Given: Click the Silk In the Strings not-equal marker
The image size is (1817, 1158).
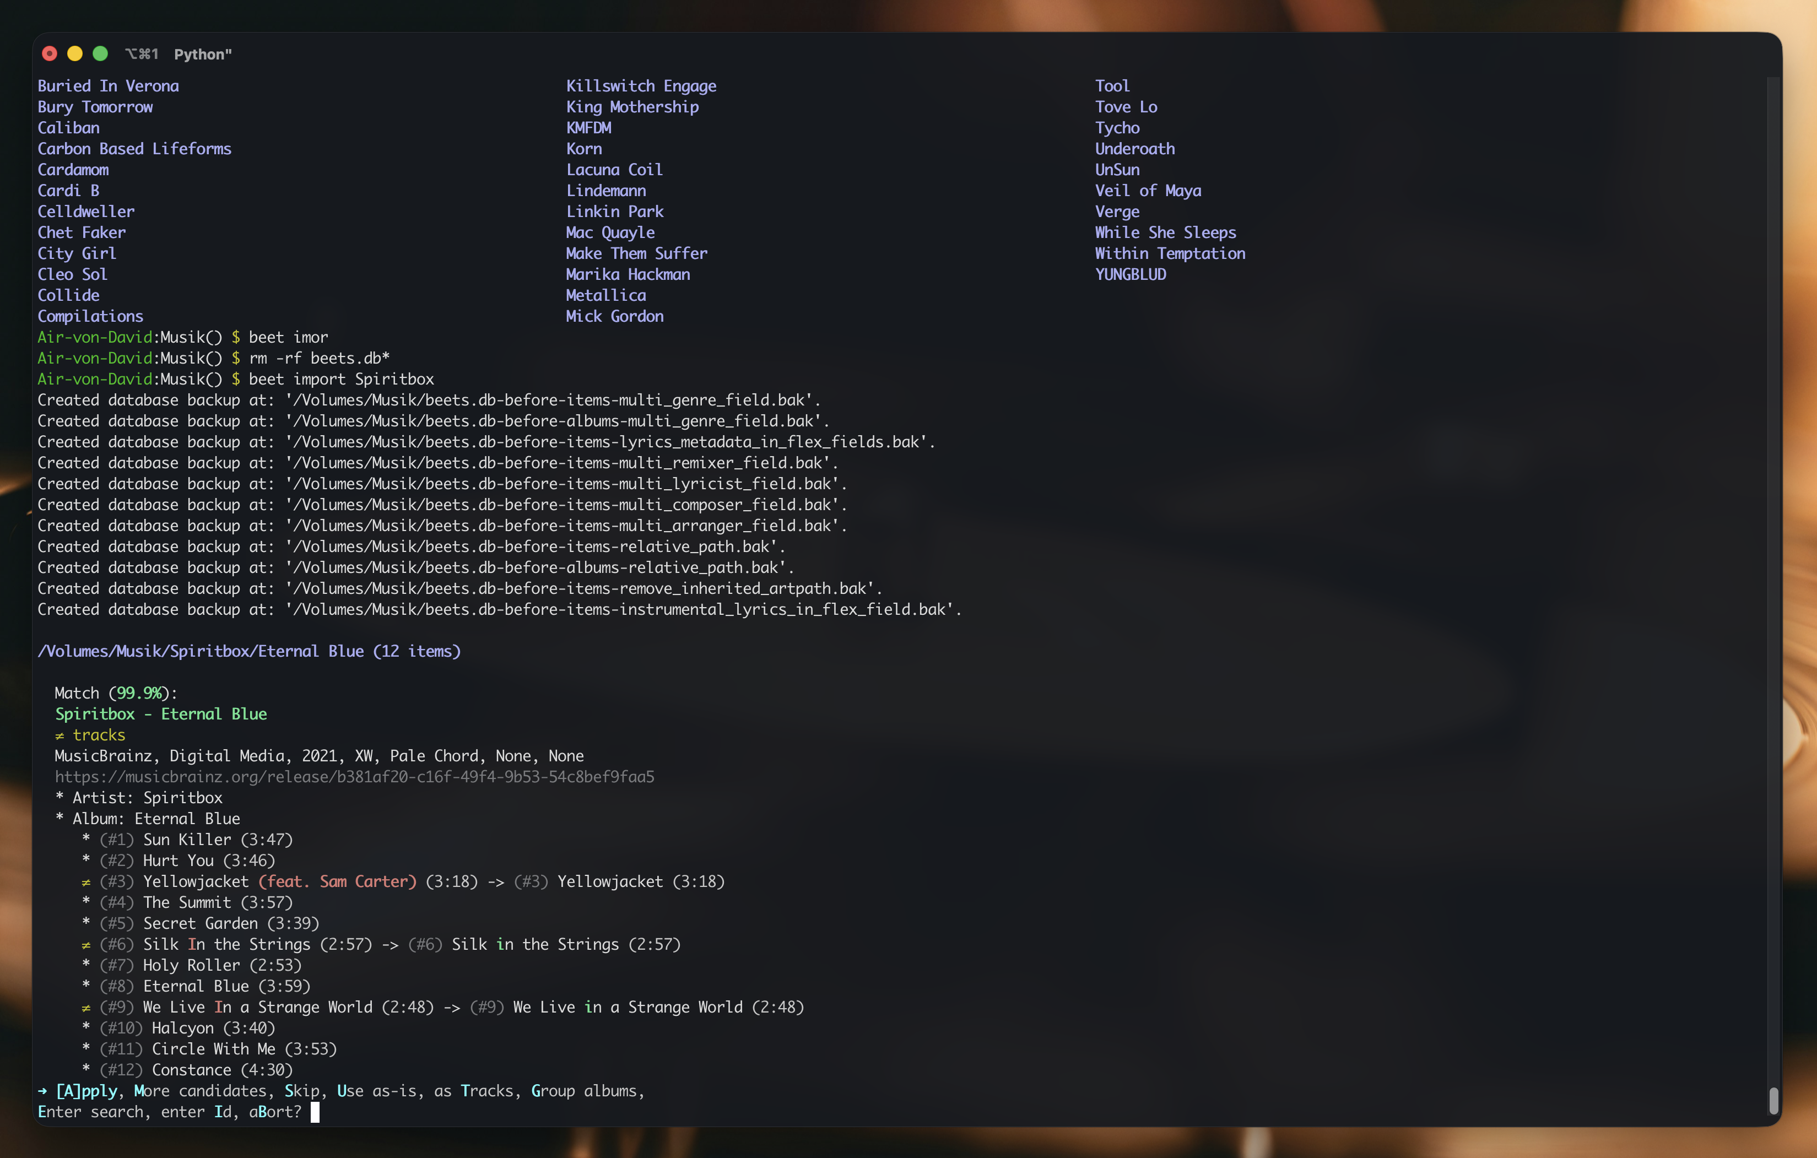Looking at the screenshot, I should pos(86,944).
